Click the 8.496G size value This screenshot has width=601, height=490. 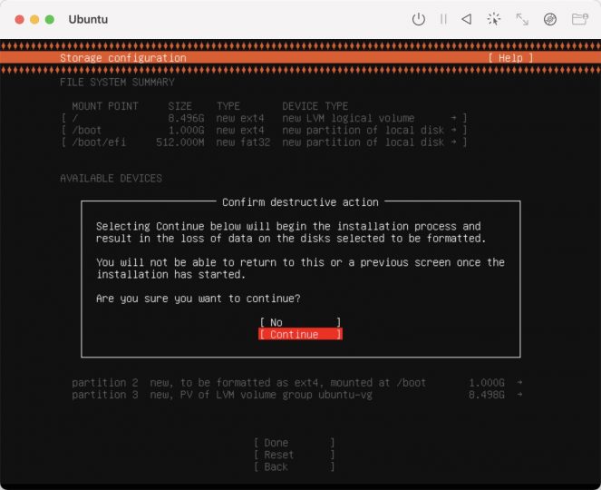coord(186,118)
